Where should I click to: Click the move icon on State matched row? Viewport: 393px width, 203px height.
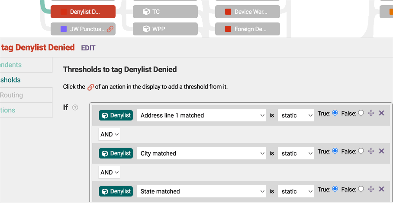[371, 189]
